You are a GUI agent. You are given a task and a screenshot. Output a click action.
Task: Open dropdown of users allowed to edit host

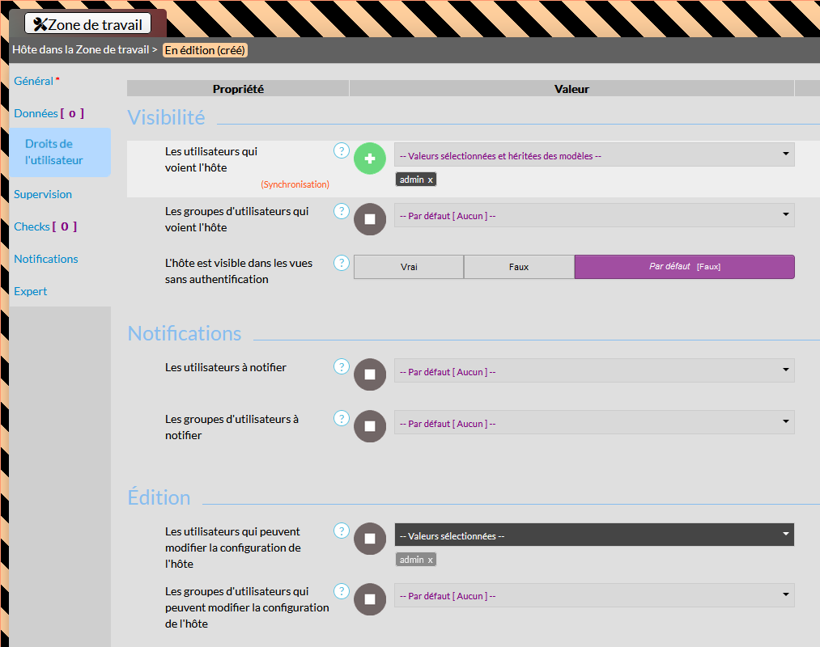coord(593,535)
